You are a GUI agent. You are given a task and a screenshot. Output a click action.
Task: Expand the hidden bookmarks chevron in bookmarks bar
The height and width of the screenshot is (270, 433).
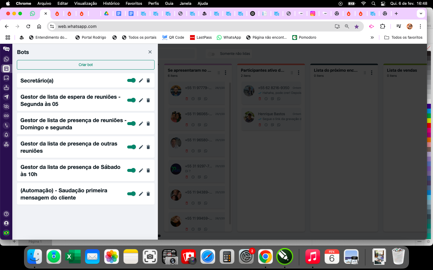(372, 37)
